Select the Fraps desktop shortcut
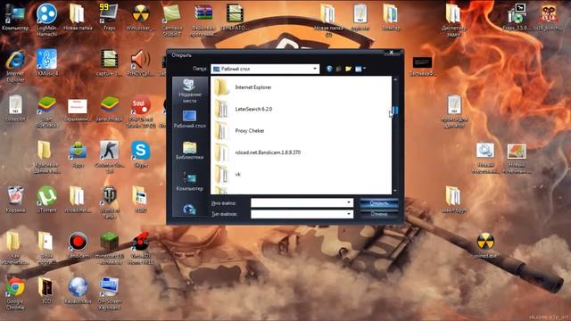Viewport: 571px width, 321px height. (x=109, y=16)
